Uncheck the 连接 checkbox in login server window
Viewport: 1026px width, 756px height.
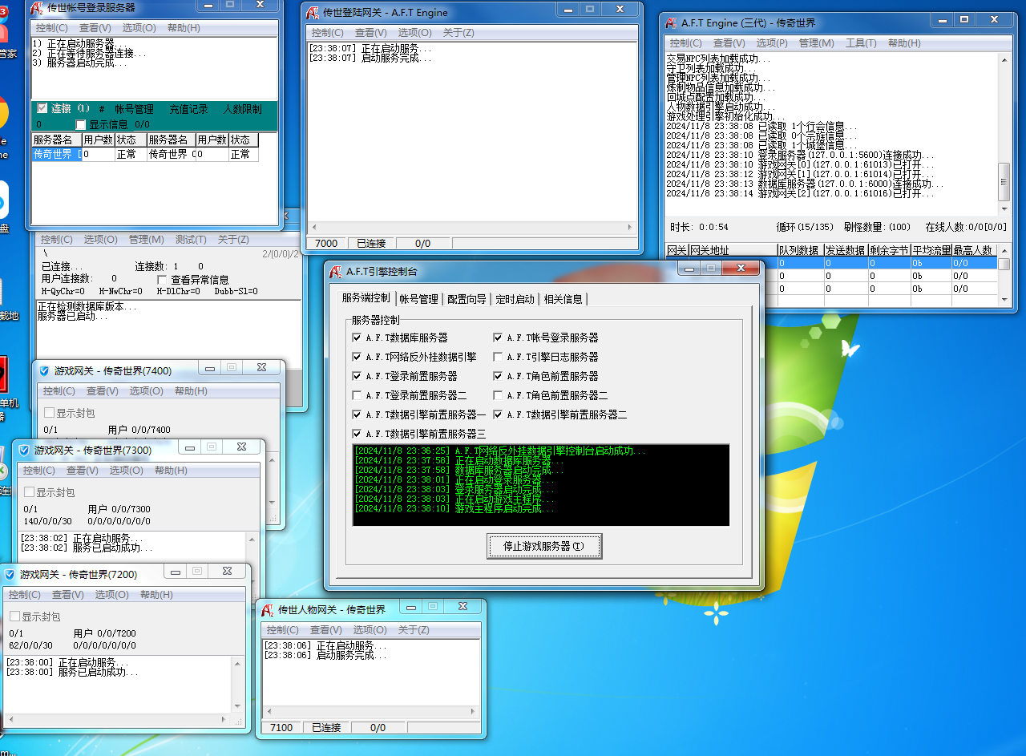point(42,107)
